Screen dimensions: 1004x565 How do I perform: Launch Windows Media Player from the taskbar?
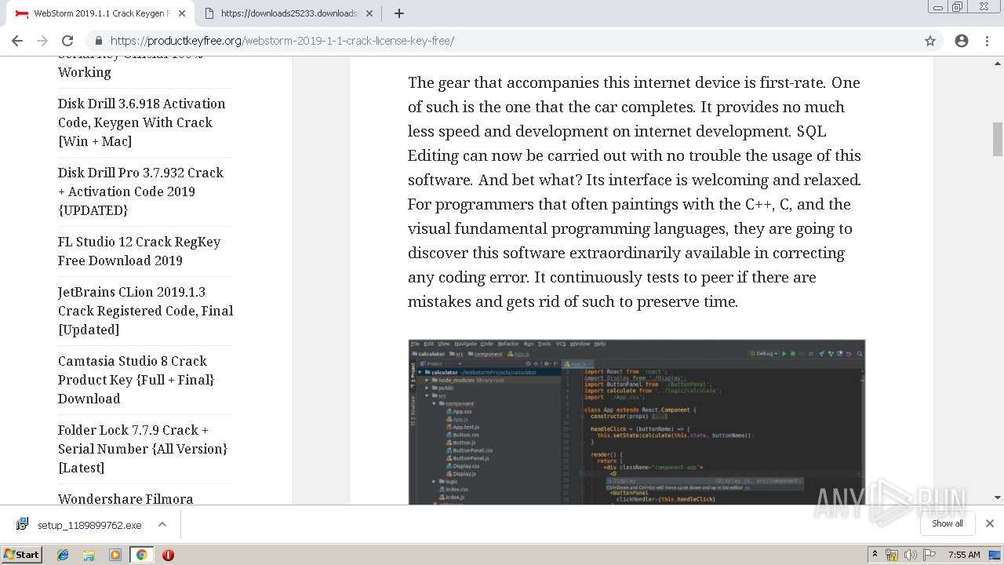[x=115, y=555]
